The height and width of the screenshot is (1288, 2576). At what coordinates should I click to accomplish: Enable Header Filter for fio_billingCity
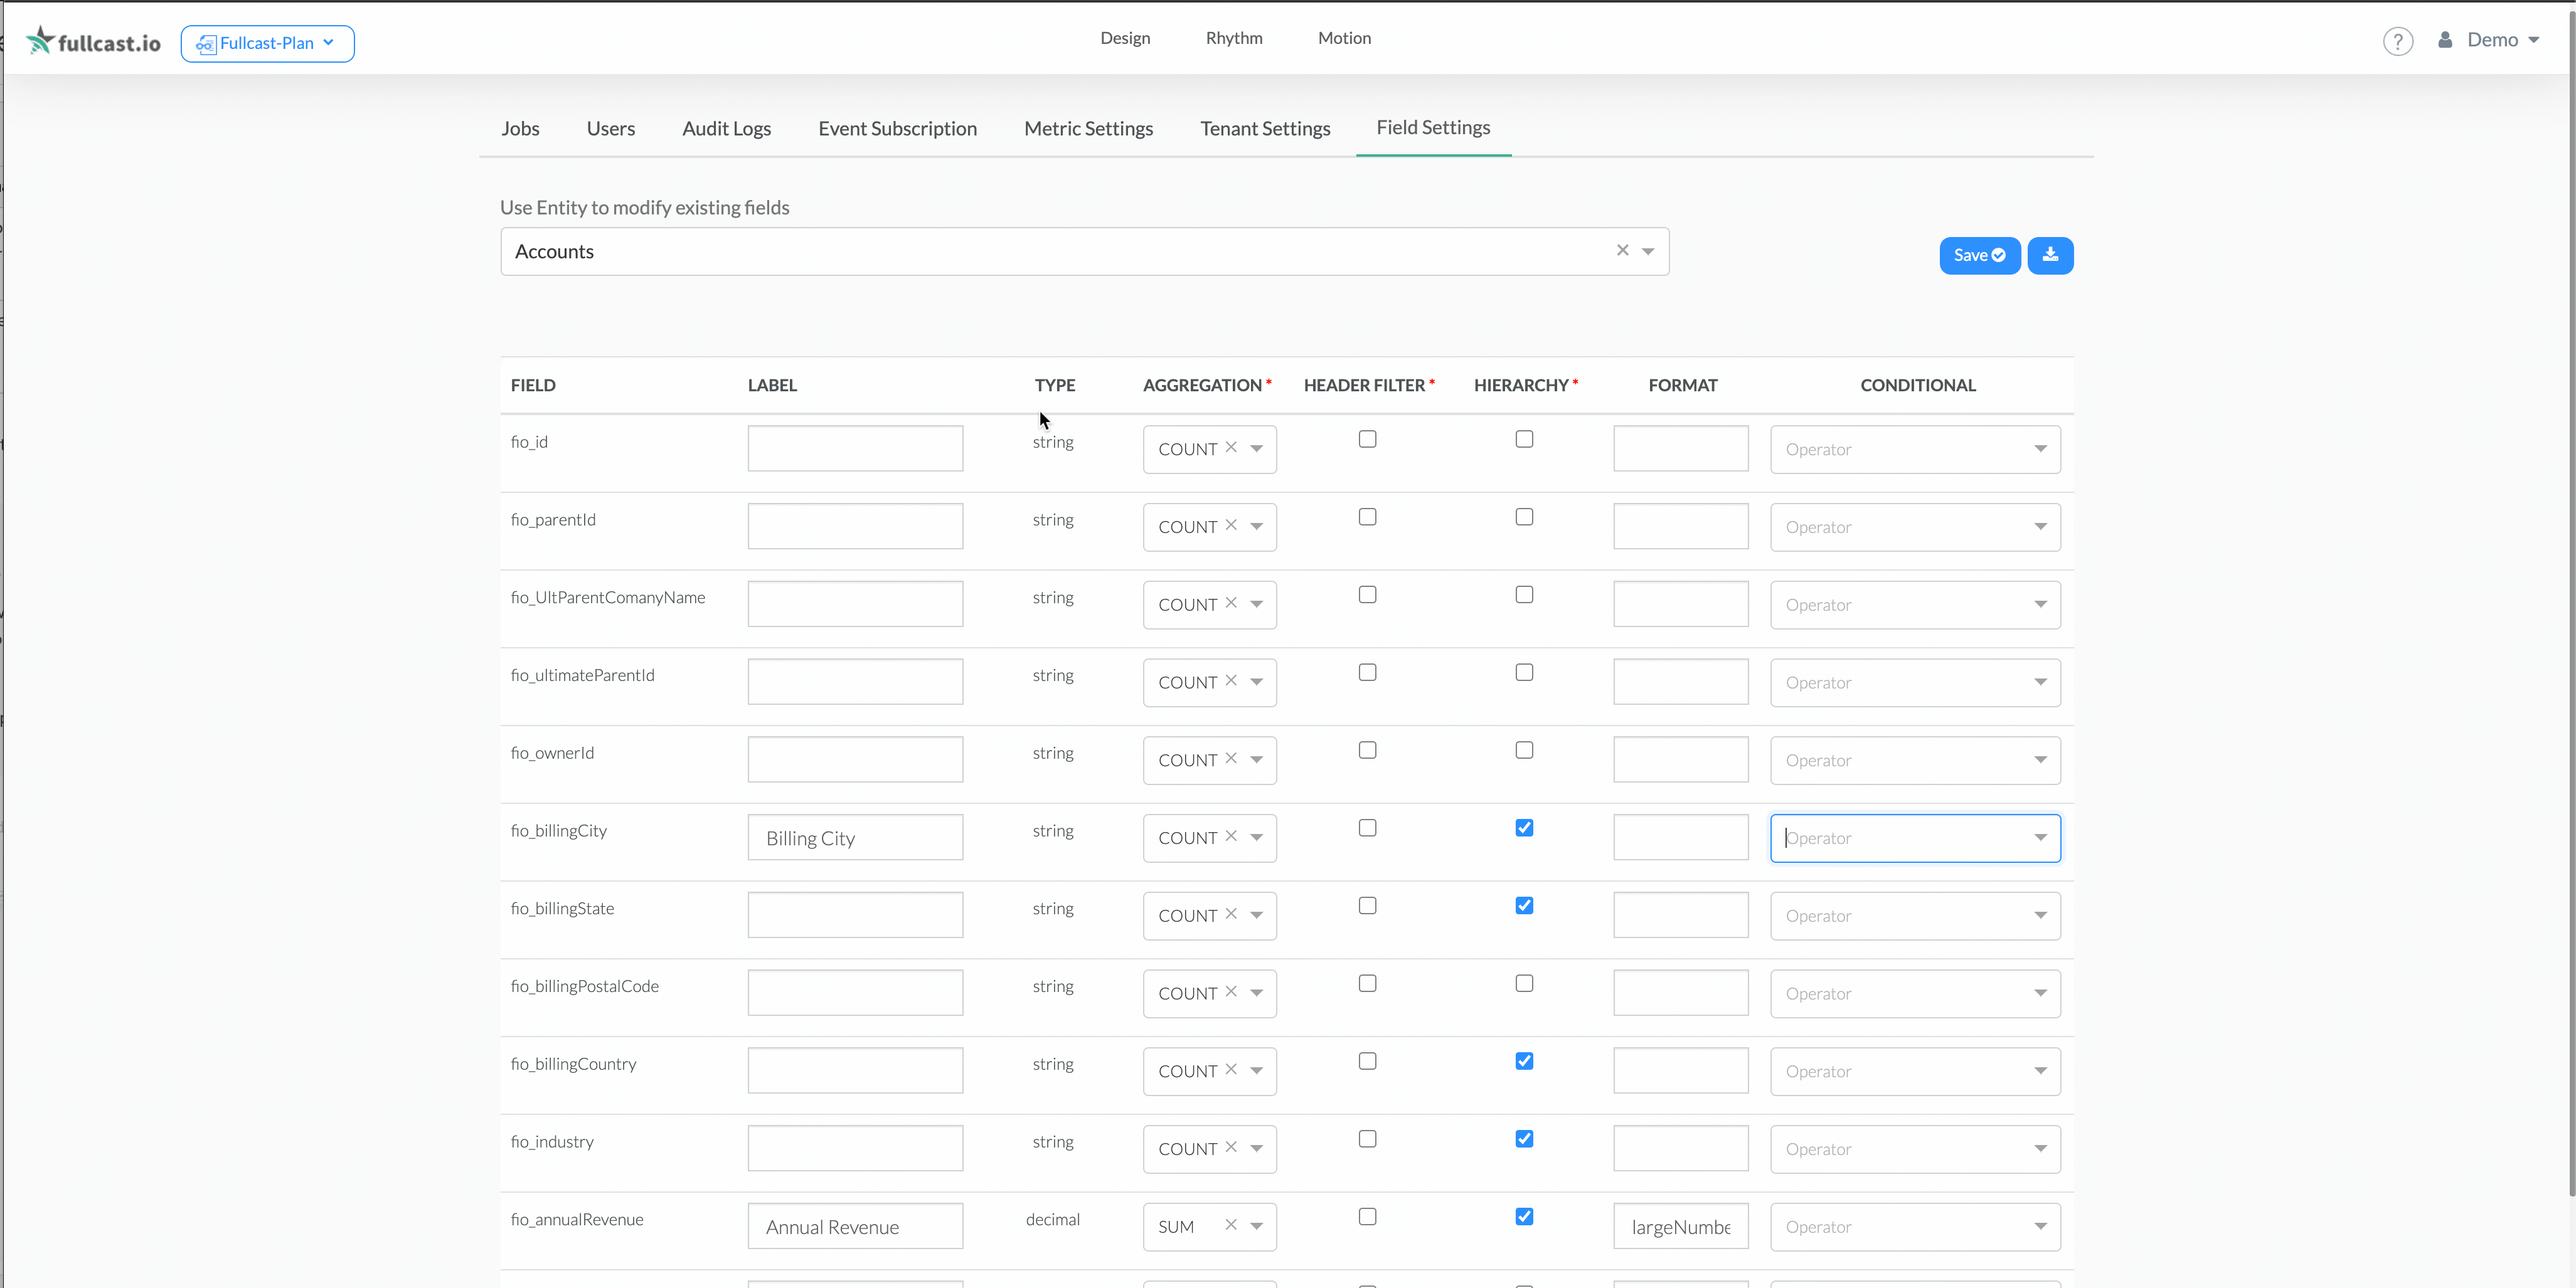(1367, 827)
